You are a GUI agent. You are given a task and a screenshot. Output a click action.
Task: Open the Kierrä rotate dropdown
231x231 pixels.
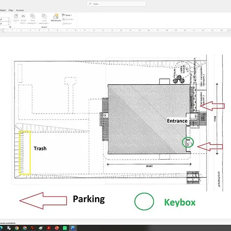pyautogui.click(x=67, y=24)
